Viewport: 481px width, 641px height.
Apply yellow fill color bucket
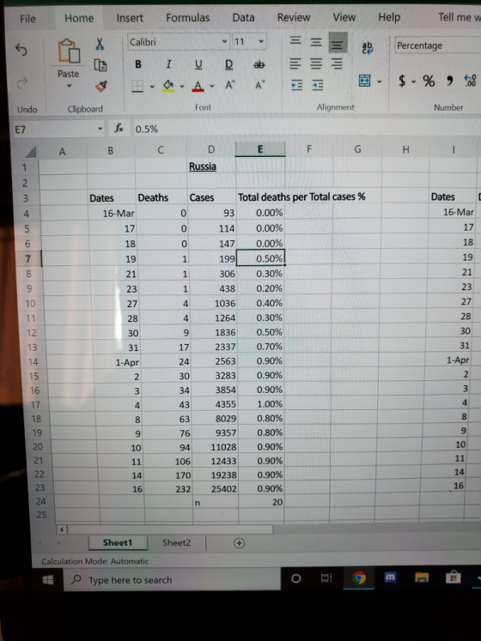[167, 86]
